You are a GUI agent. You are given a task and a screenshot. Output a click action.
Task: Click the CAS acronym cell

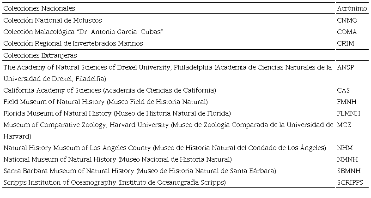click(343, 90)
